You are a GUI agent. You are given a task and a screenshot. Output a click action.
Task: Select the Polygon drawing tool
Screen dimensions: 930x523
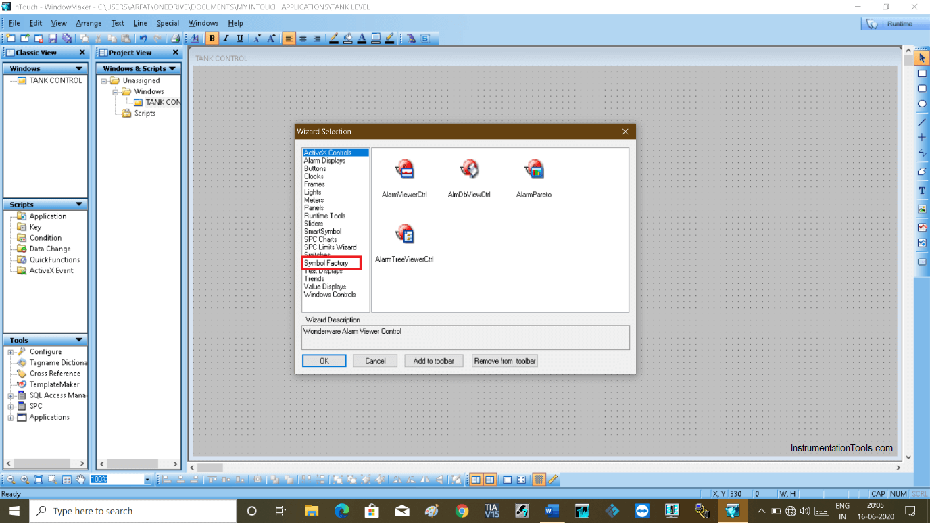coord(922,172)
